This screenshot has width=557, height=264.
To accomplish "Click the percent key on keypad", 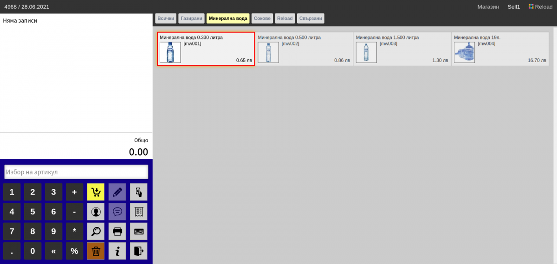I will tap(74, 251).
